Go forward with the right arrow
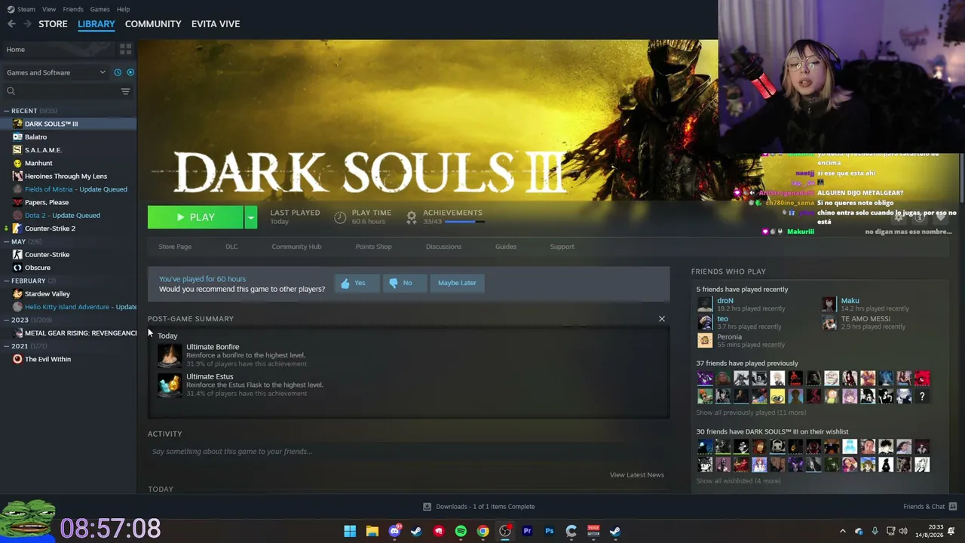965x543 pixels. 27,24
